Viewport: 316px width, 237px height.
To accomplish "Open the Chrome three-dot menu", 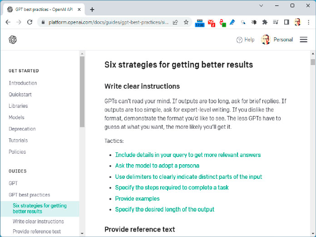I will pyautogui.click(x=308, y=22).
